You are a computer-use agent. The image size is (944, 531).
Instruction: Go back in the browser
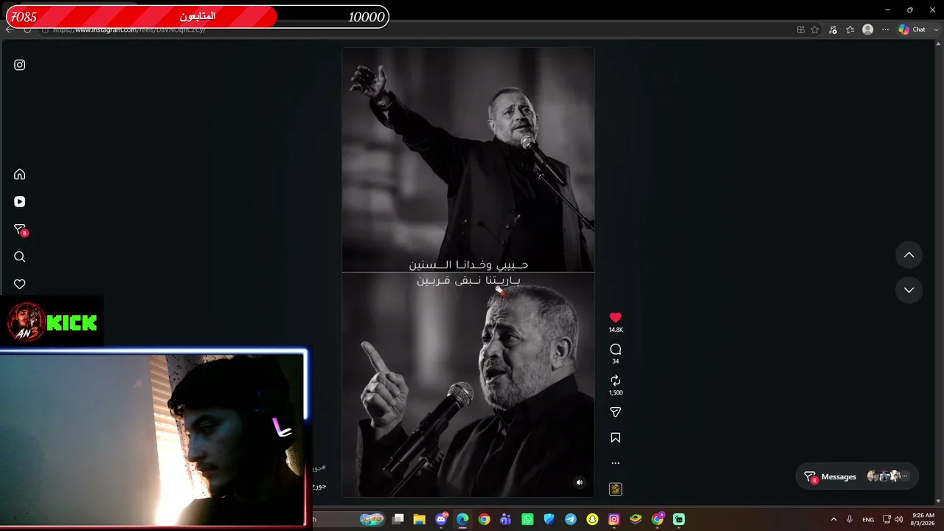point(9,29)
